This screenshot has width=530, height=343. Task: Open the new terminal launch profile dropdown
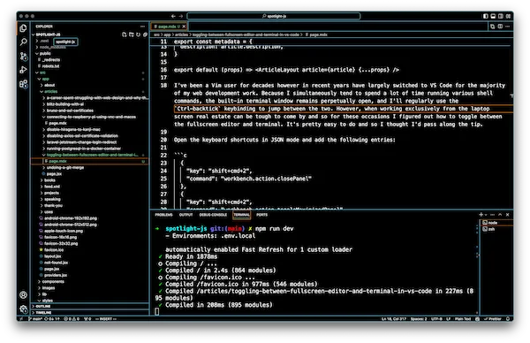tap(486, 215)
